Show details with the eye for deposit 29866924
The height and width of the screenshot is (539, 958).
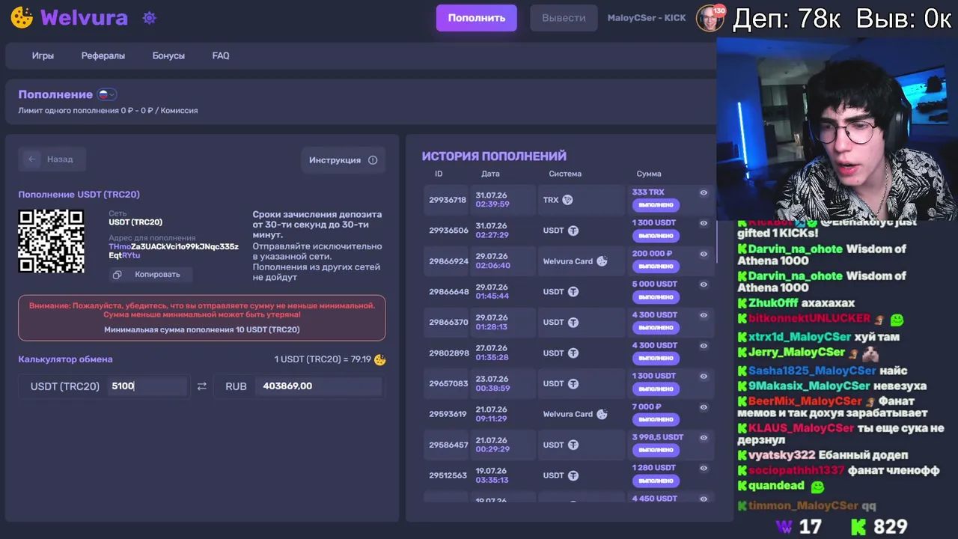(704, 254)
